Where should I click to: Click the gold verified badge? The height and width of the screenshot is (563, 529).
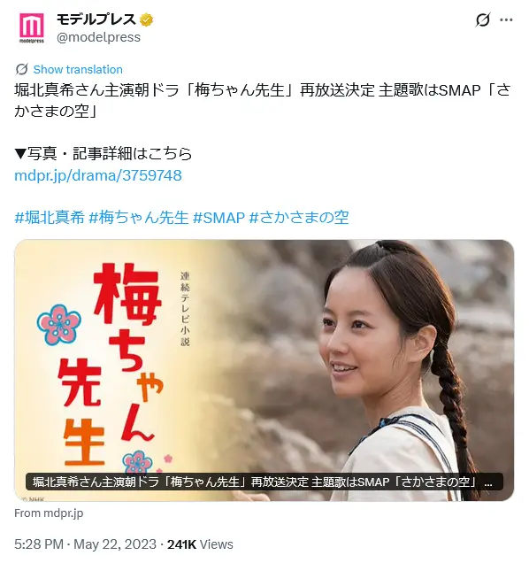pos(146,19)
